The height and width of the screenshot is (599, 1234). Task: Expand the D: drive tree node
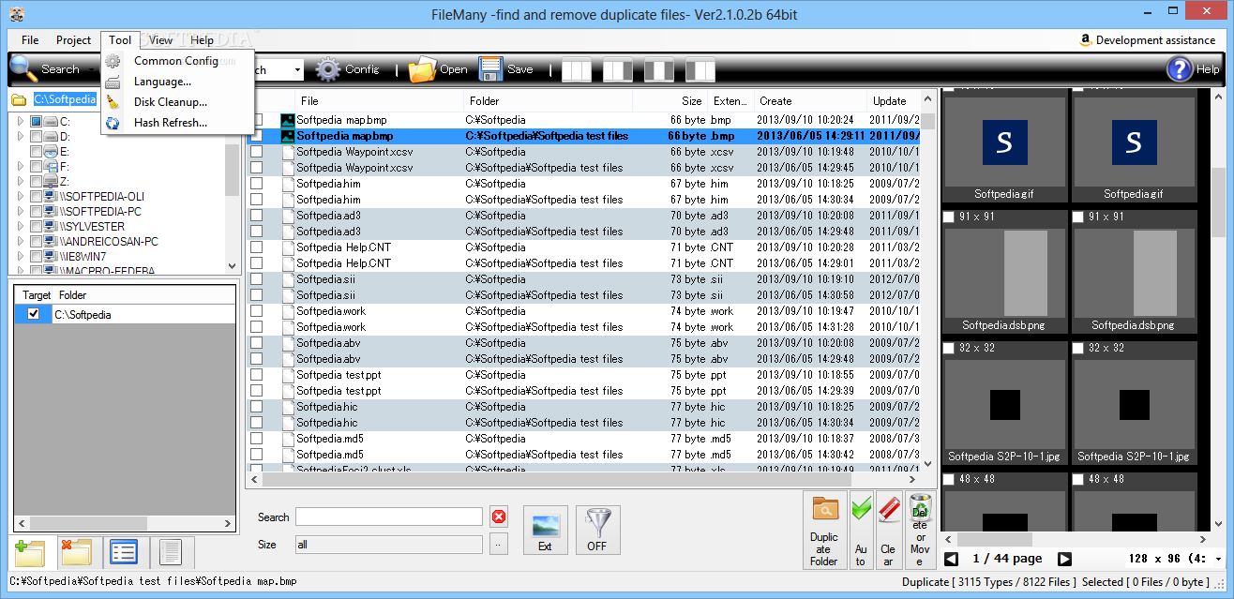pyautogui.click(x=21, y=136)
